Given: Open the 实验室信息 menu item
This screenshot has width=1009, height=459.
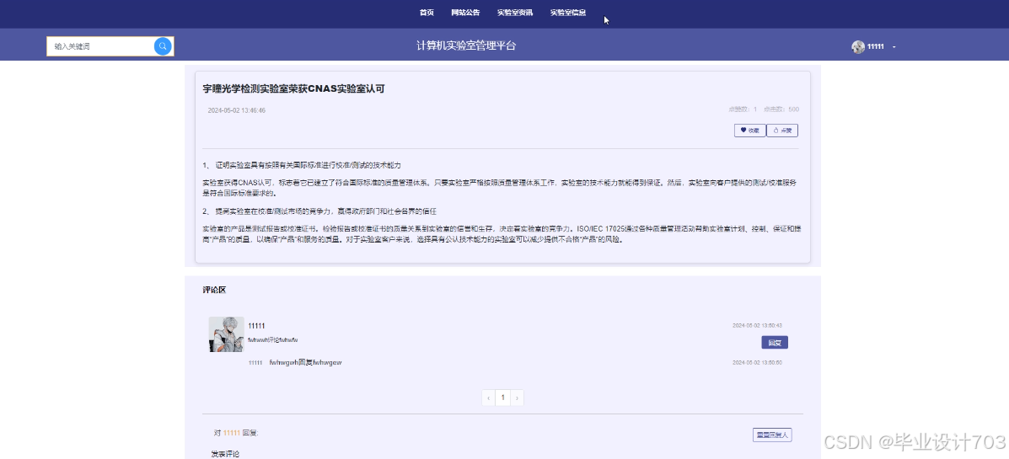Looking at the screenshot, I should coord(567,13).
